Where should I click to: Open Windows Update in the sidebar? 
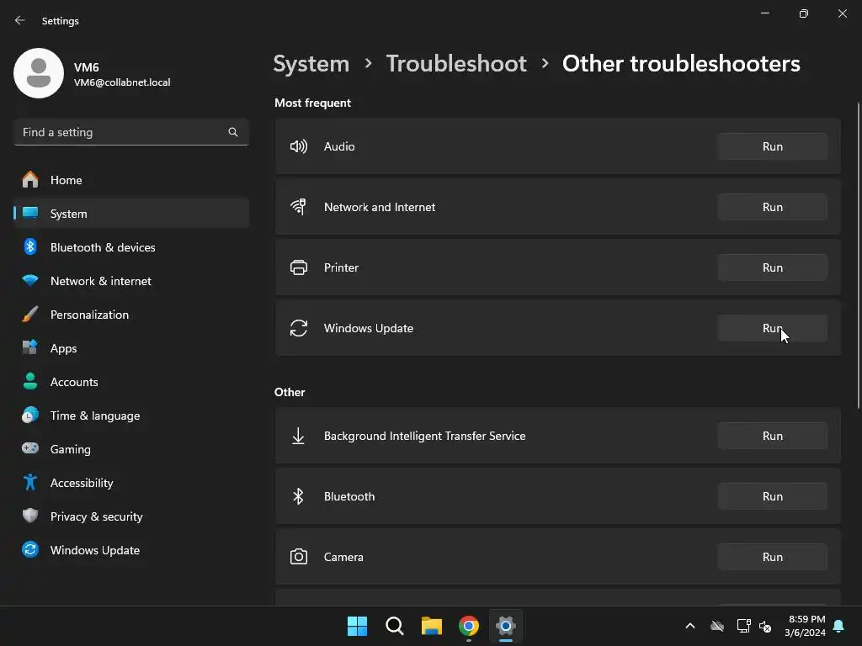click(130, 550)
